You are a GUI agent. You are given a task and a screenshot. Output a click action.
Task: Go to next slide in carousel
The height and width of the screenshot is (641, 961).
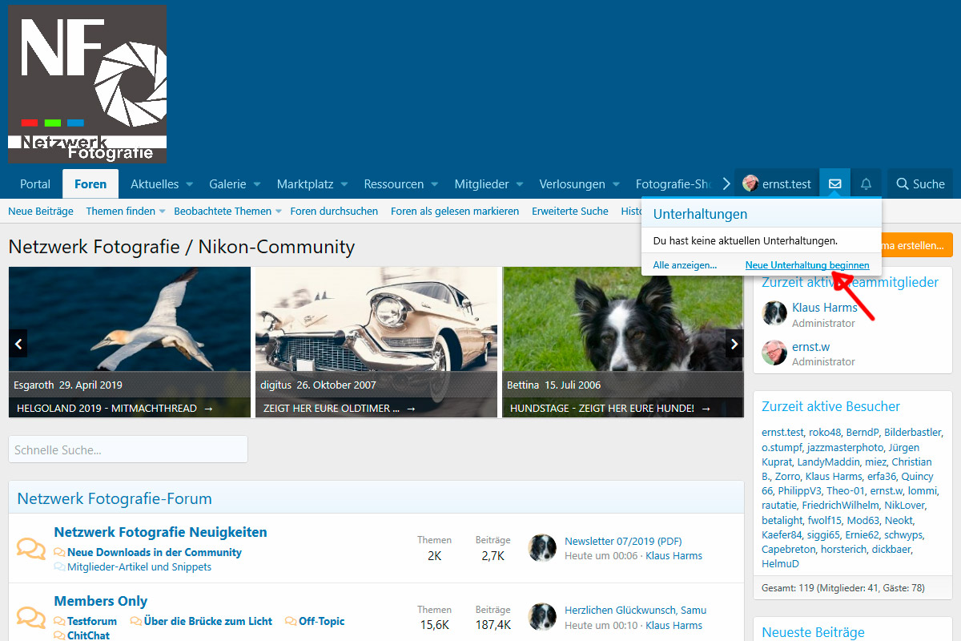coord(734,343)
